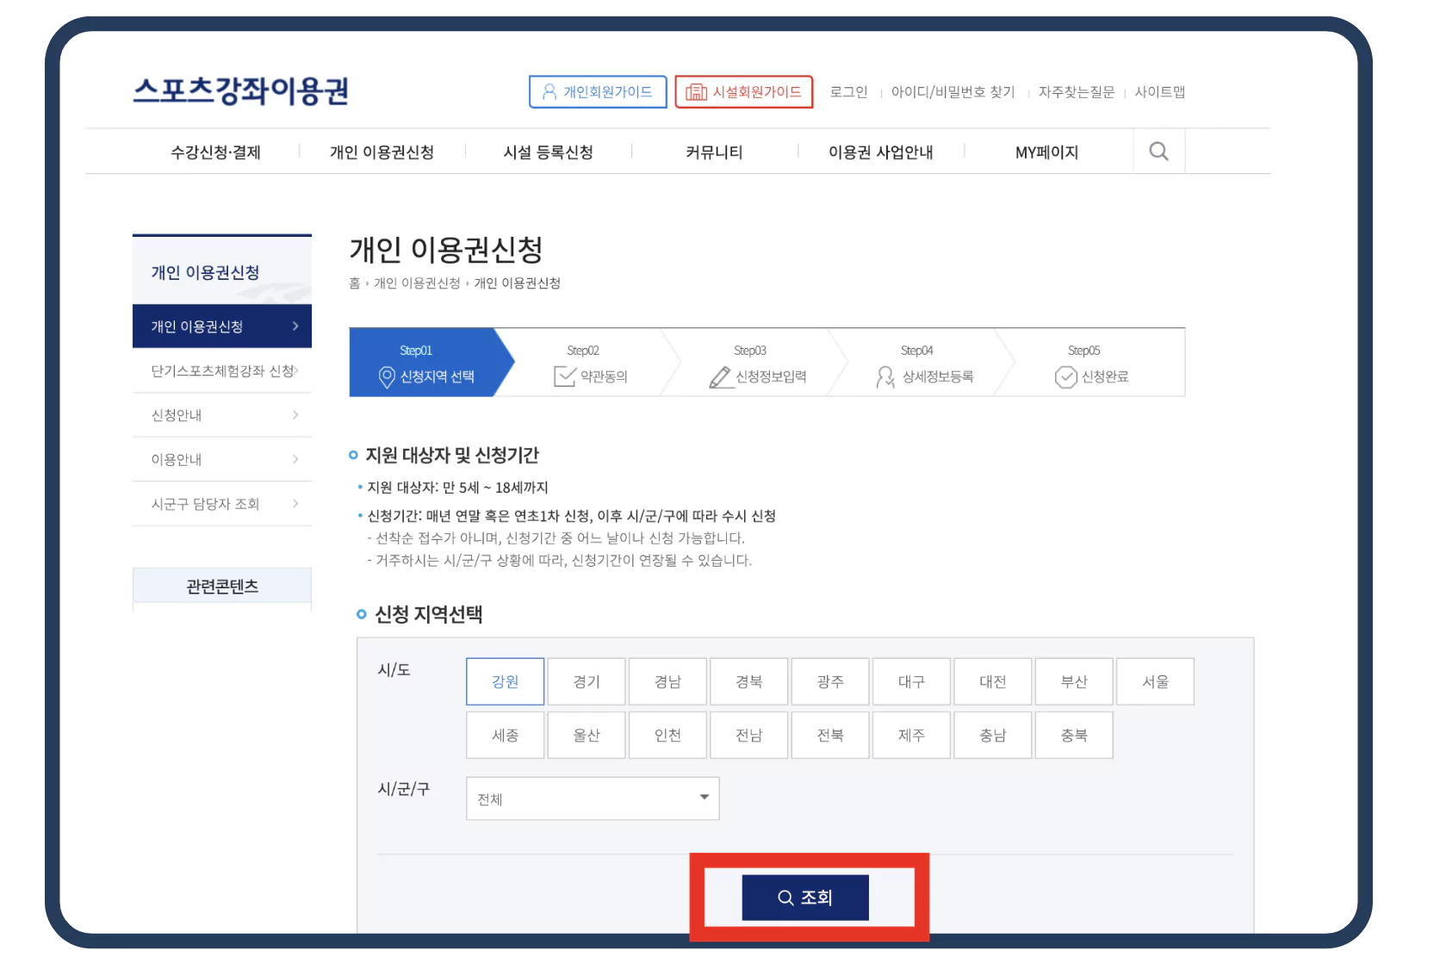Select the 경남 region button

[667, 681]
